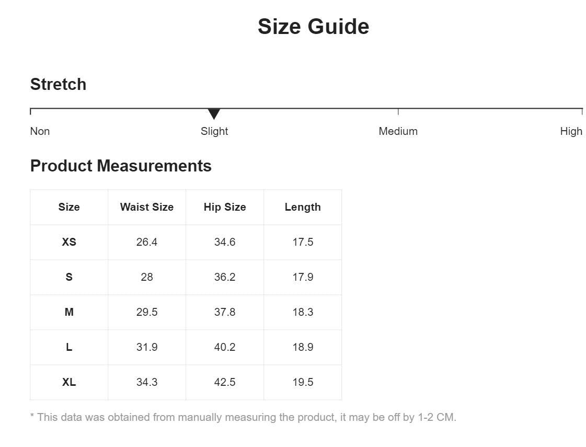Viewport: 586px width, 447px height.
Task: Select the Length column header
Action: pyautogui.click(x=303, y=207)
